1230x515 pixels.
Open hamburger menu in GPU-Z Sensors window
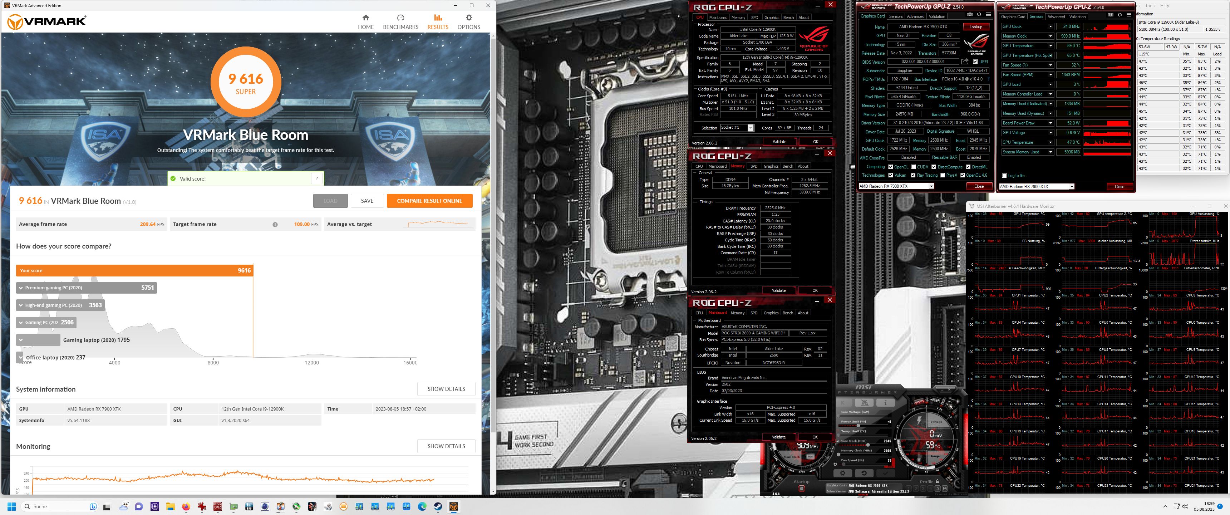tap(1129, 15)
